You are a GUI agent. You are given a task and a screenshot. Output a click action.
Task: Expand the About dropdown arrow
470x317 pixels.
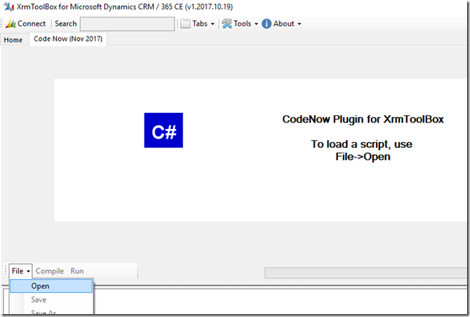point(299,24)
